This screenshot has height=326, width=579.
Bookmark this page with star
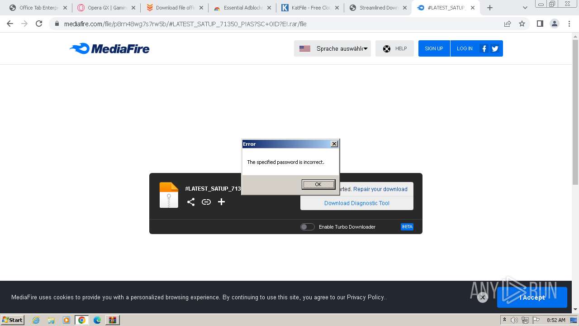click(522, 24)
